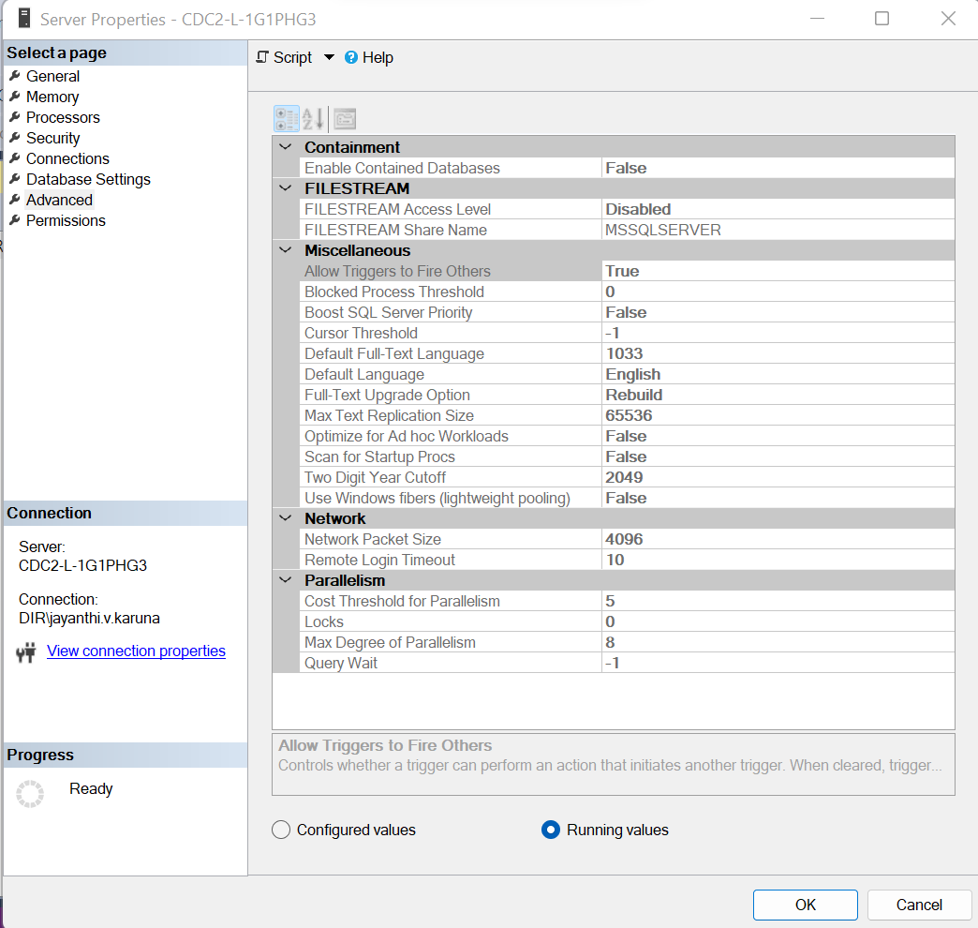978x928 pixels.
Task: Open the General page
Action: point(53,76)
